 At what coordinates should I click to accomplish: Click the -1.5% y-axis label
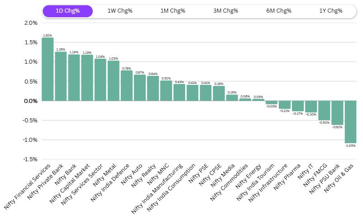pos(30,159)
